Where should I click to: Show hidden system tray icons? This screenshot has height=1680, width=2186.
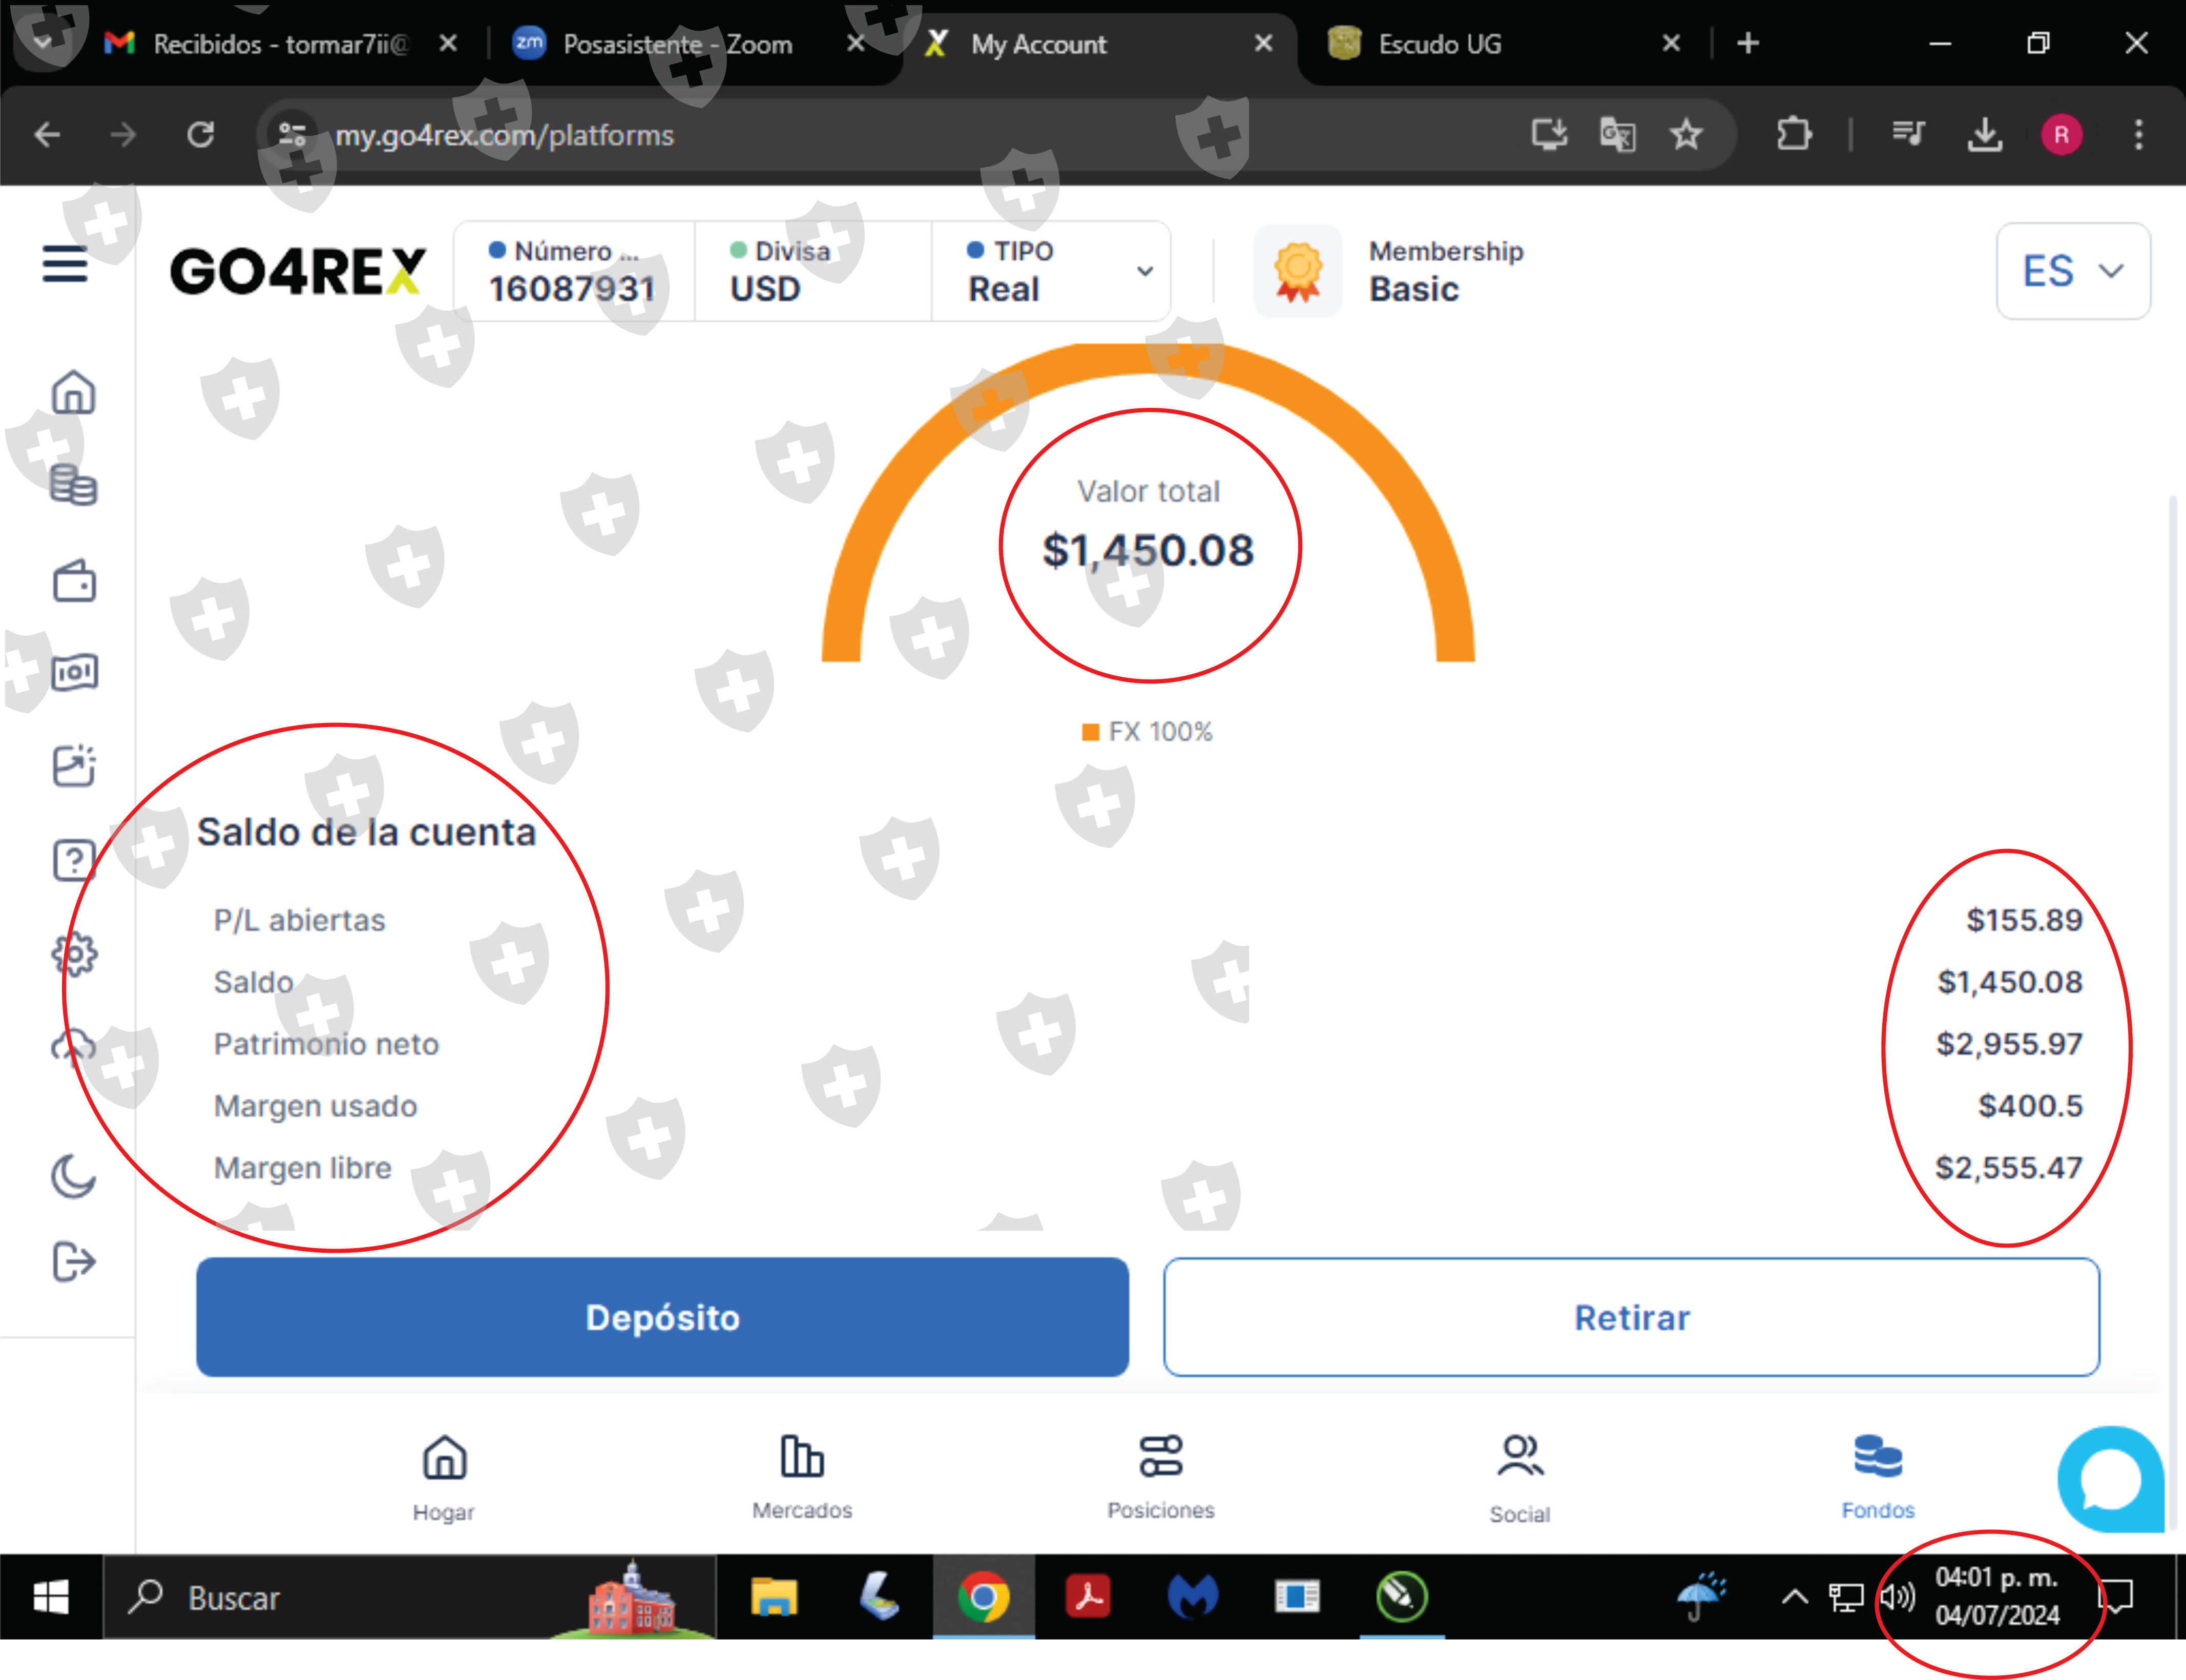(1794, 1597)
